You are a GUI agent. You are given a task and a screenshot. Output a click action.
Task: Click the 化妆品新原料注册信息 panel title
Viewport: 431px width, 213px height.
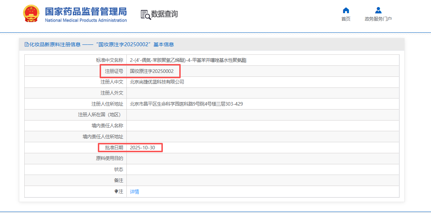pos(55,44)
